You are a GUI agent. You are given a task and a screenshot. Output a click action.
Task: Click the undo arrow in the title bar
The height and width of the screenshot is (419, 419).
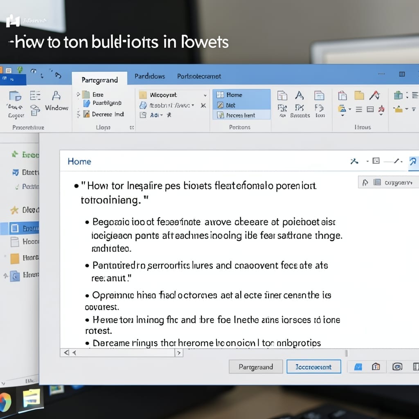58,75
